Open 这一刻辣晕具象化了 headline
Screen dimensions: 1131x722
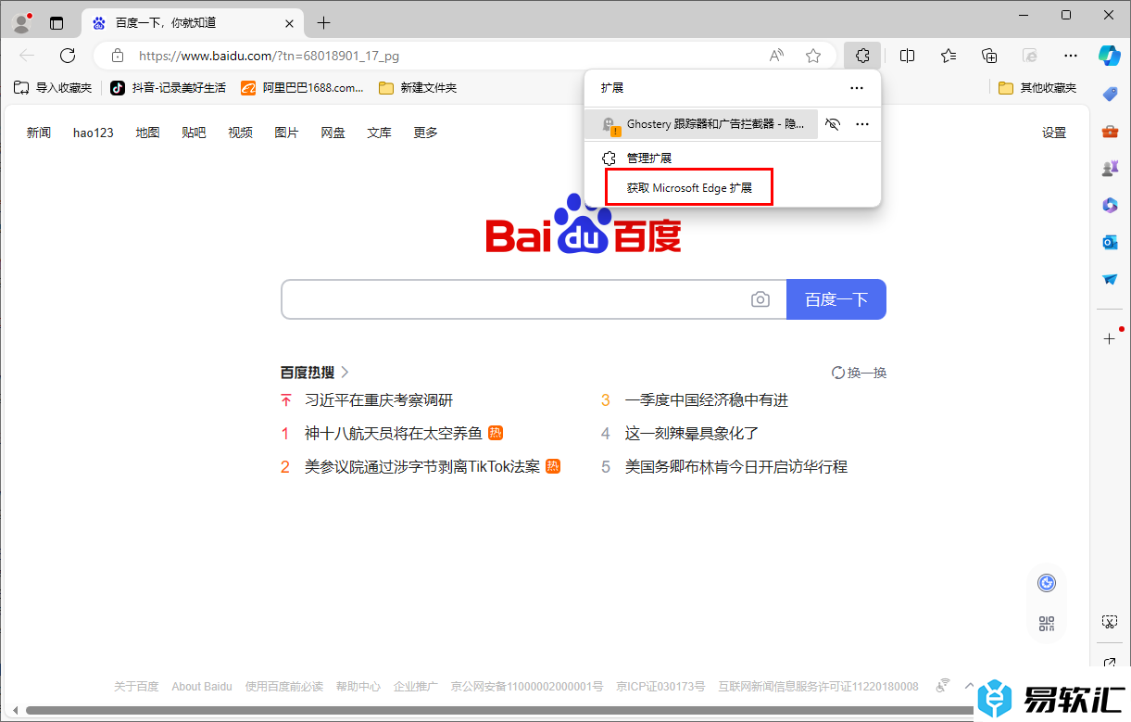692,434
